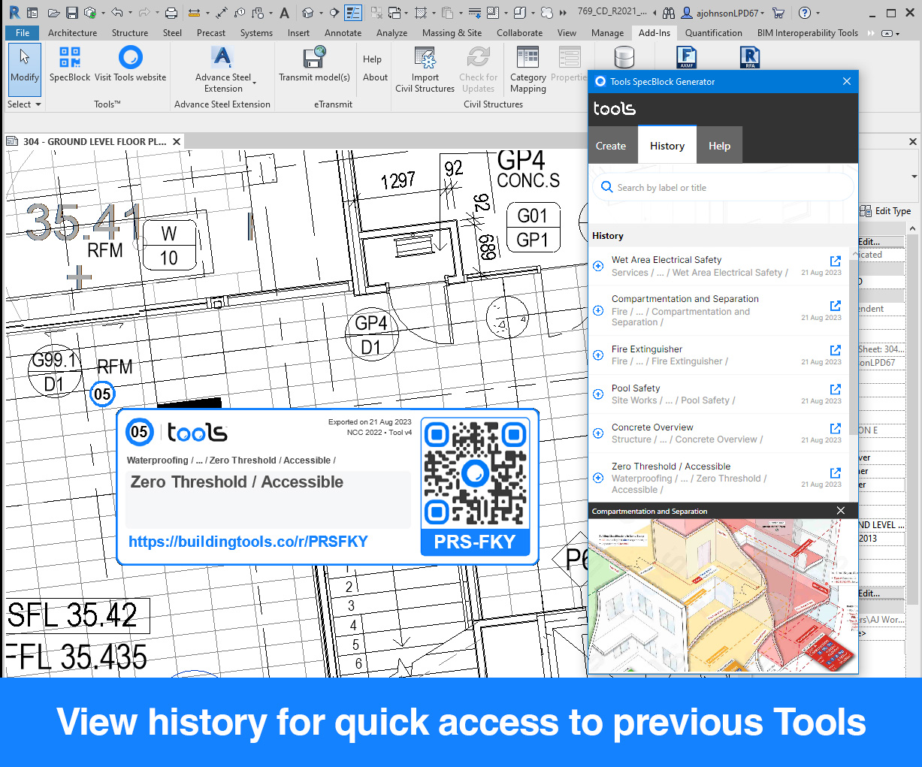The image size is (922, 767).
Task: Click the binoculars search icon in title bar
Action: (669, 13)
